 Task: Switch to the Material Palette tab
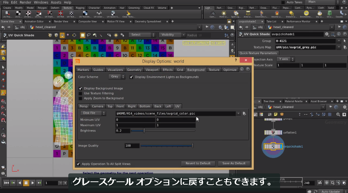pyautogui.click(x=294, y=101)
